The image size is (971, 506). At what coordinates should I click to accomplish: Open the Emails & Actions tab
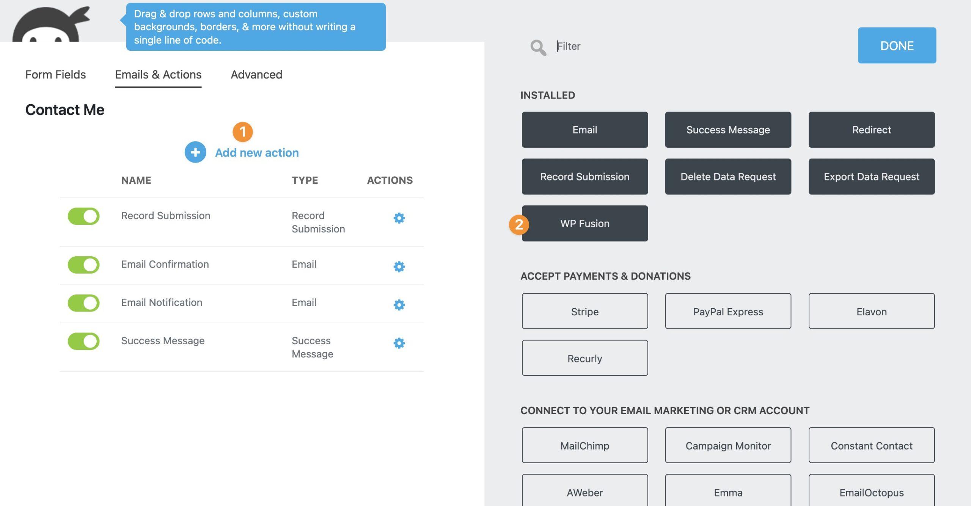coord(158,73)
